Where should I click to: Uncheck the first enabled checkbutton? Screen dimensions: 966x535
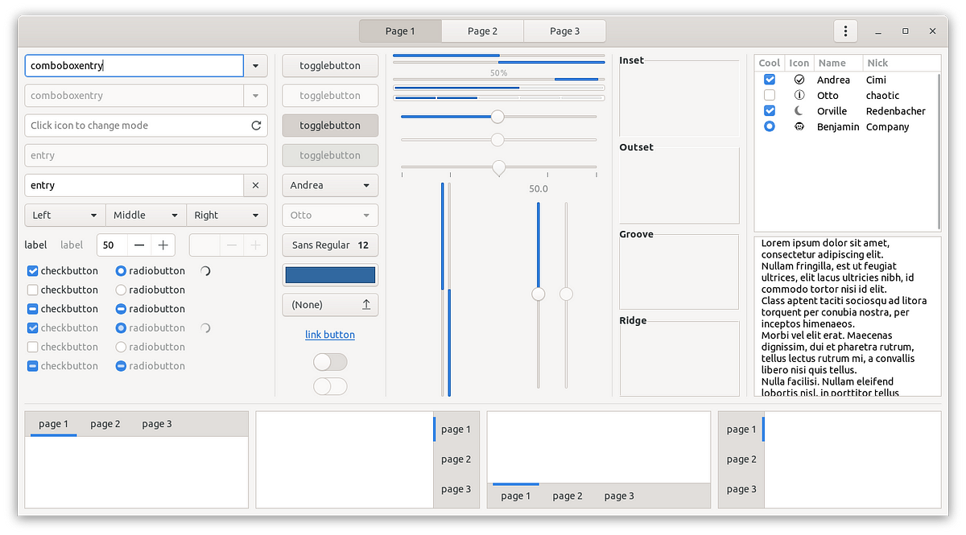[x=33, y=271]
